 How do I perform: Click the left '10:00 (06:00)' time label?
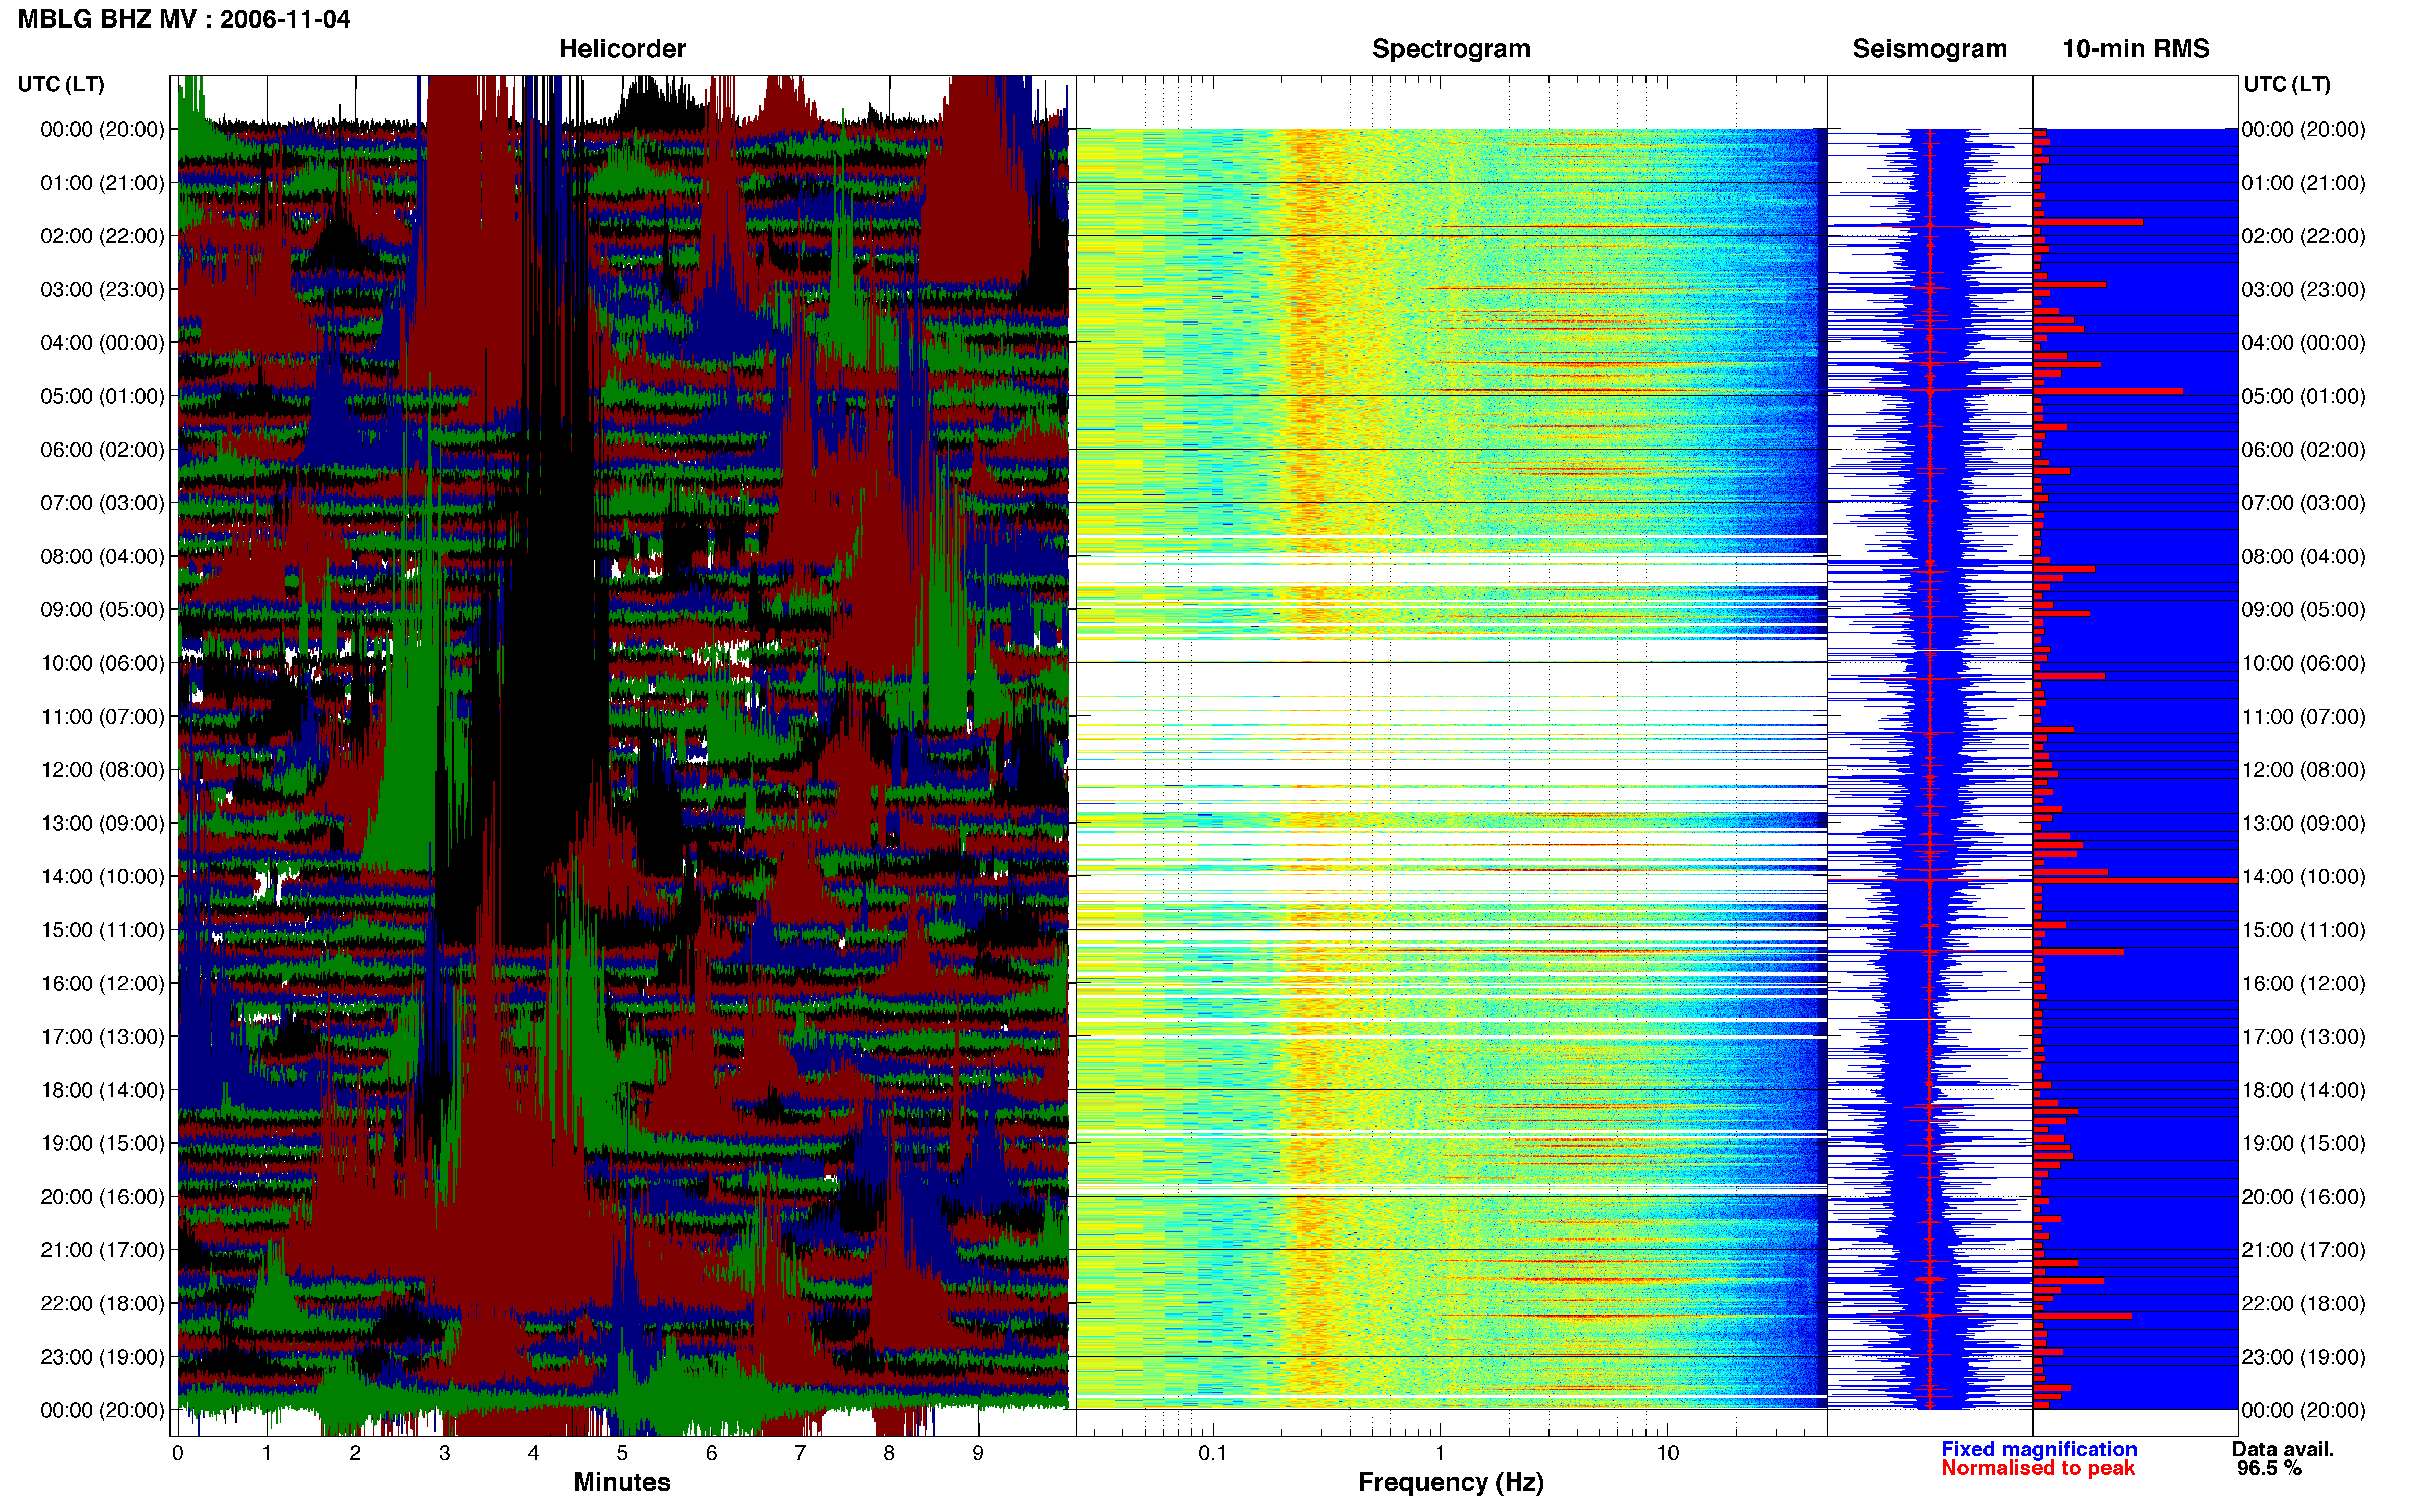pos(102,663)
